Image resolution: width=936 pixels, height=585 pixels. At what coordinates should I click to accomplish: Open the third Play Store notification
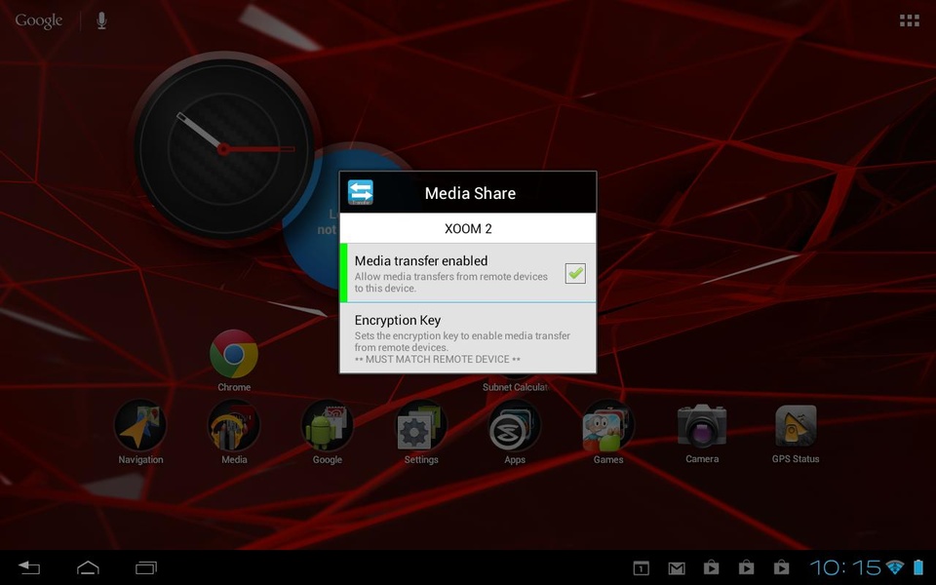tap(781, 567)
